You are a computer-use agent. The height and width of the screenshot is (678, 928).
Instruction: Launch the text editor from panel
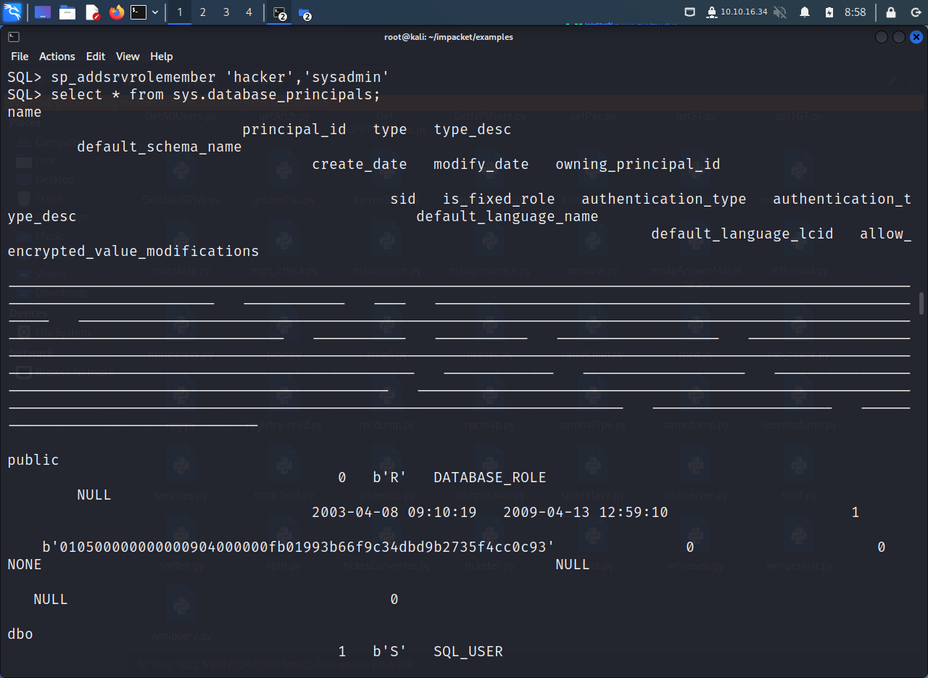coord(92,12)
